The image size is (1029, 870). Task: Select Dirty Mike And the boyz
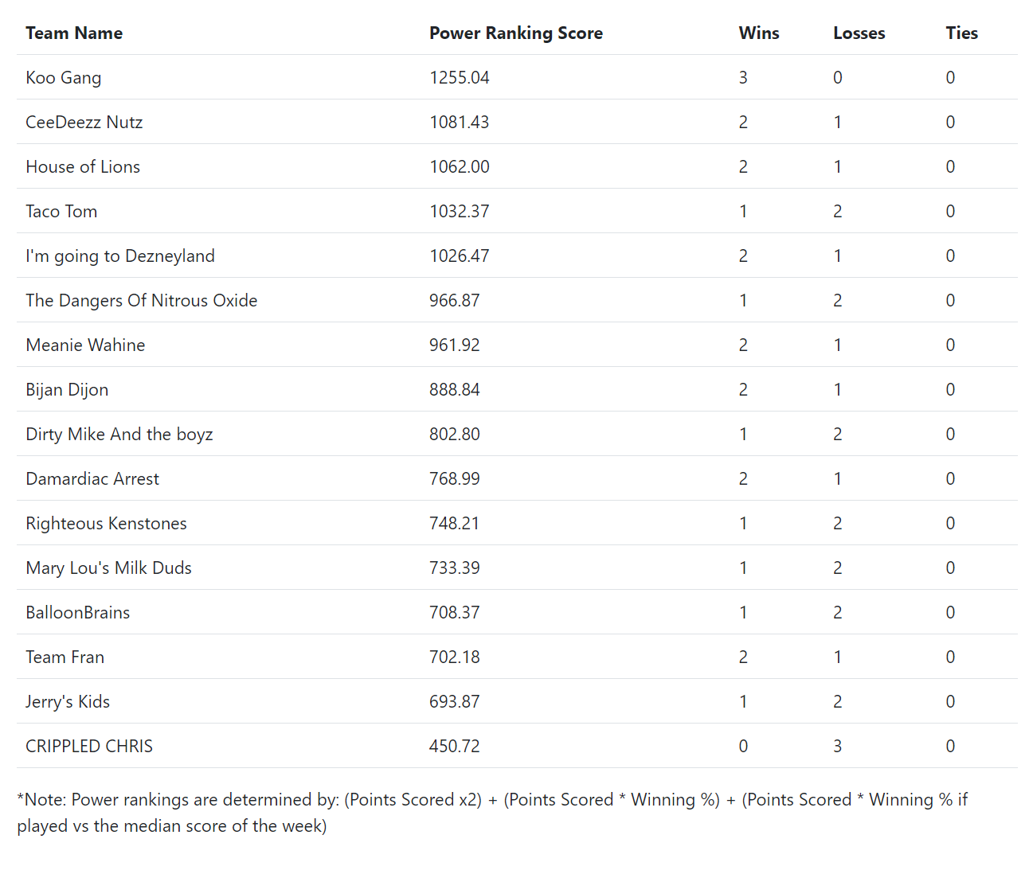[119, 435]
